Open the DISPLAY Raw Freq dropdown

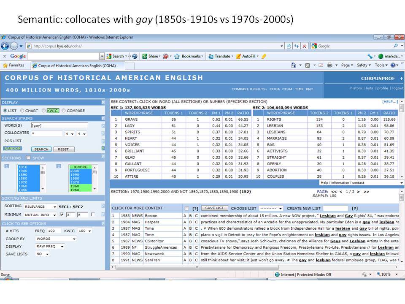[x=50, y=246]
